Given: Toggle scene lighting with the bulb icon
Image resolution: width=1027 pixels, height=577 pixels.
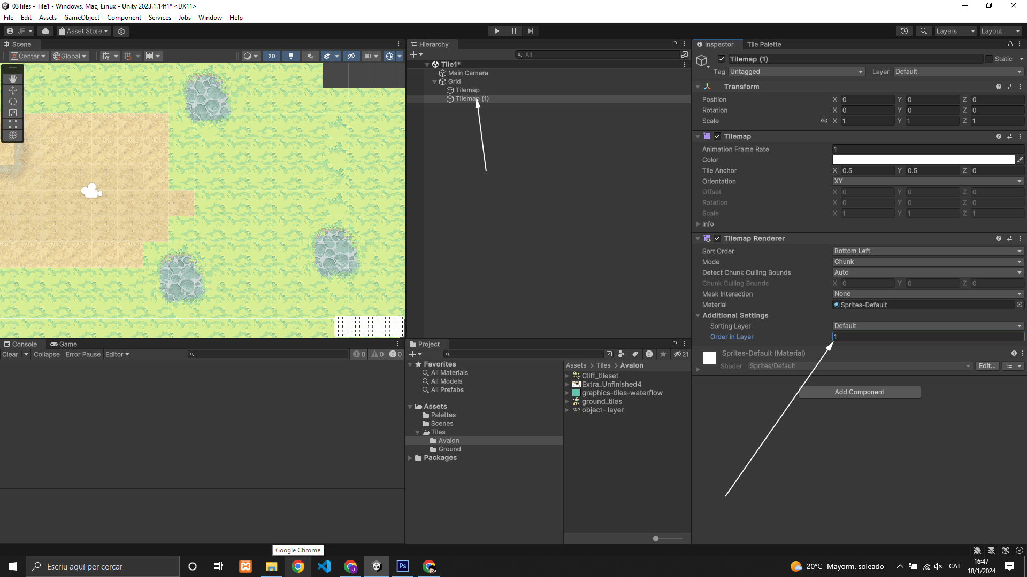Looking at the screenshot, I should 290,56.
